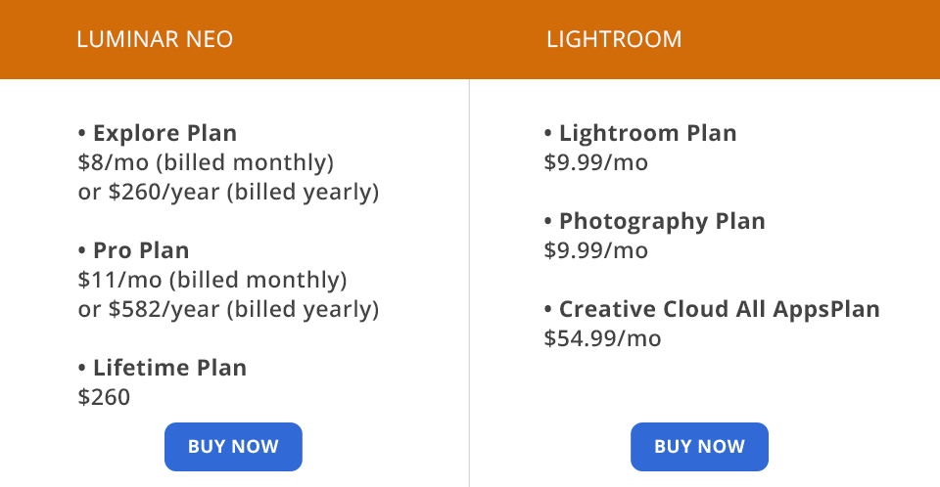
Task: Click the LUMINAR NEO column header
Action: pyautogui.click(x=155, y=40)
